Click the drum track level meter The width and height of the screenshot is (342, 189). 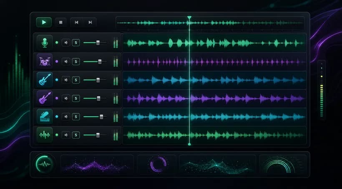coord(116,61)
